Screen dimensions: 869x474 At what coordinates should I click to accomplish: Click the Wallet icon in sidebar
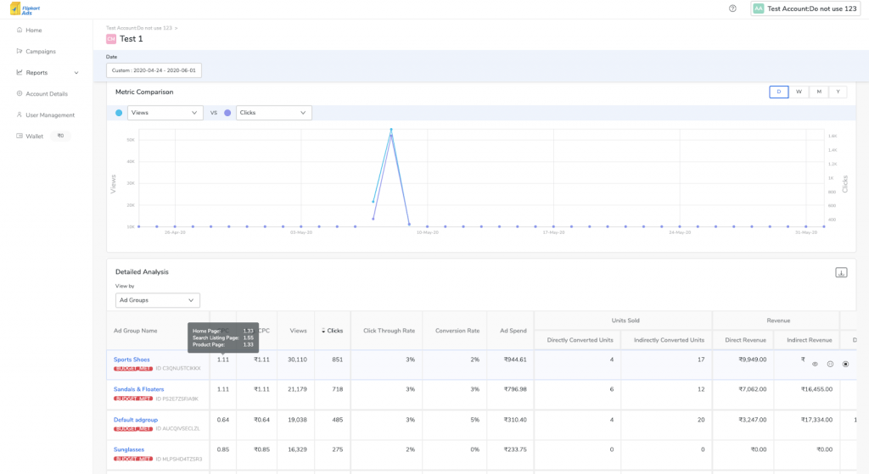20,136
